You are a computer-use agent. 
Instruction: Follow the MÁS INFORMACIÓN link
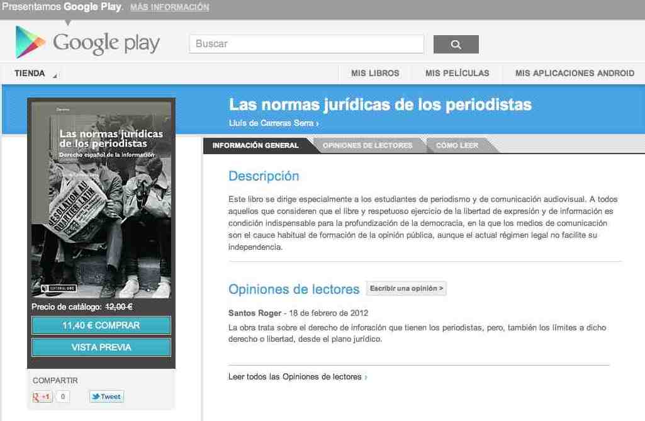[x=169, y=7]
